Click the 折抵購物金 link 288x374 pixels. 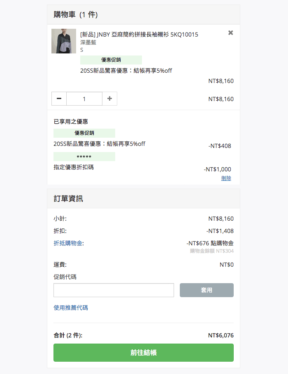point(69,243)
